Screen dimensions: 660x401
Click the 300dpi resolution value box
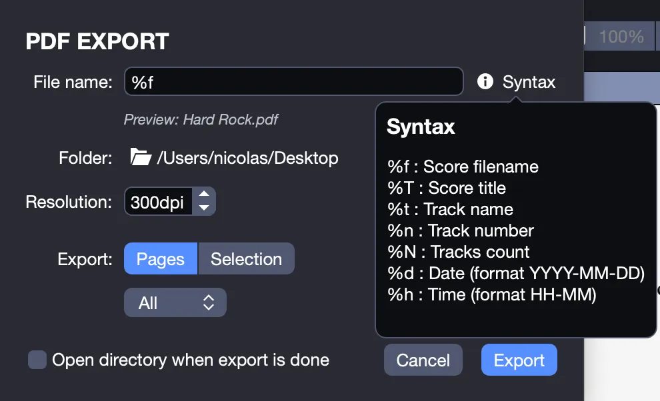coord(158,202)
